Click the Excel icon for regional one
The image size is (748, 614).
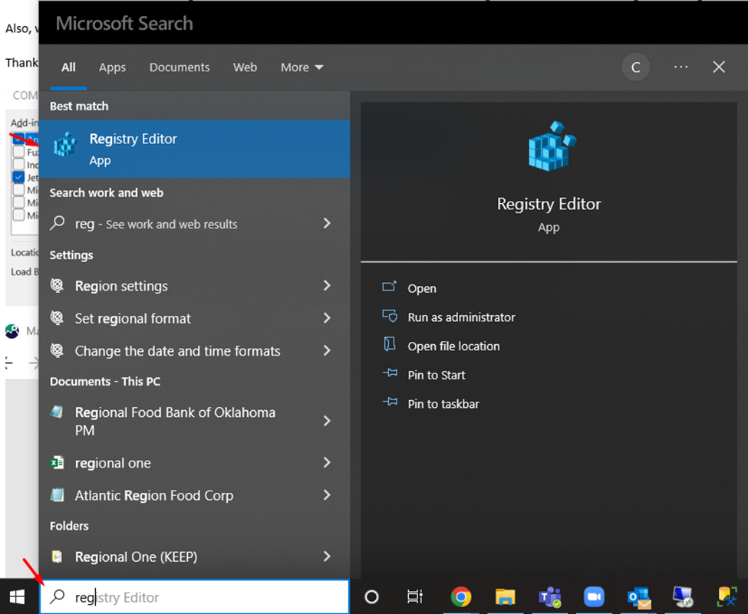pos(58,462)
